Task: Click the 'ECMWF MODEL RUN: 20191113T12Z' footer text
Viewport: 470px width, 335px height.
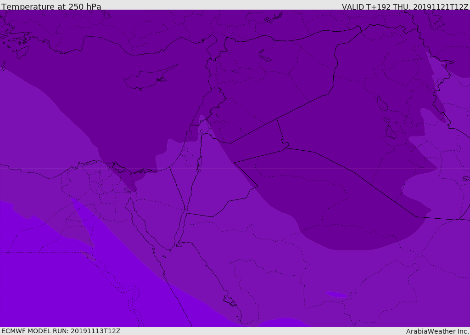Action: [x=61, y=331]
